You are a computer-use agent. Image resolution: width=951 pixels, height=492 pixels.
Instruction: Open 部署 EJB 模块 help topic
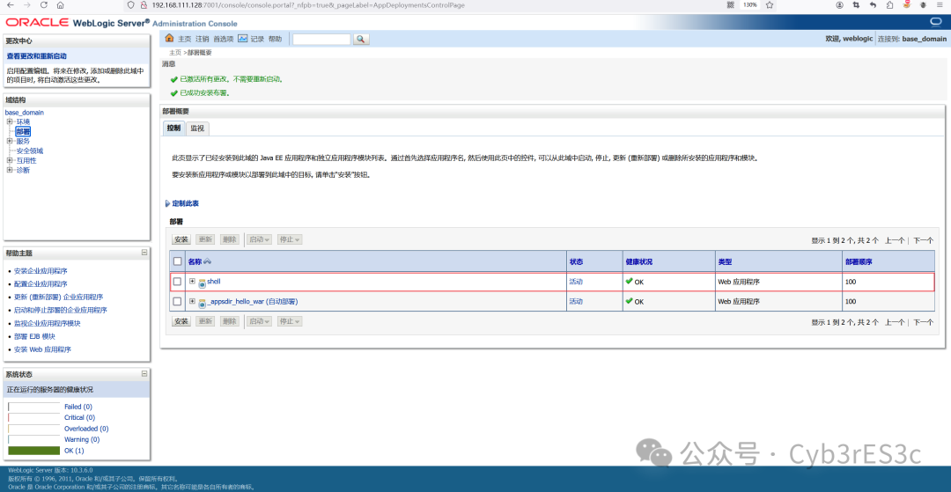point(34,336)
